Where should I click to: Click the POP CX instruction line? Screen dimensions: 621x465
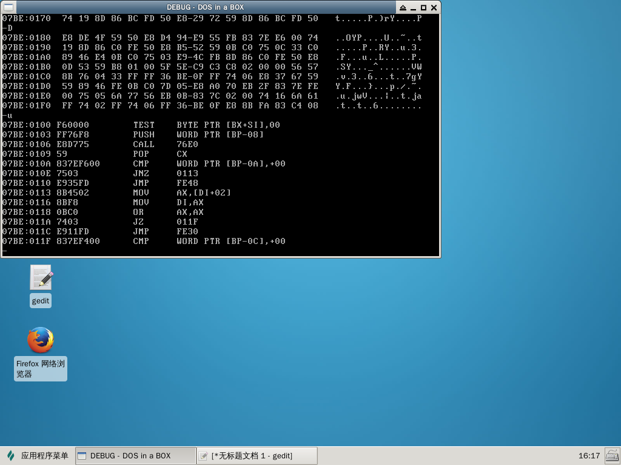click(95, 154)
